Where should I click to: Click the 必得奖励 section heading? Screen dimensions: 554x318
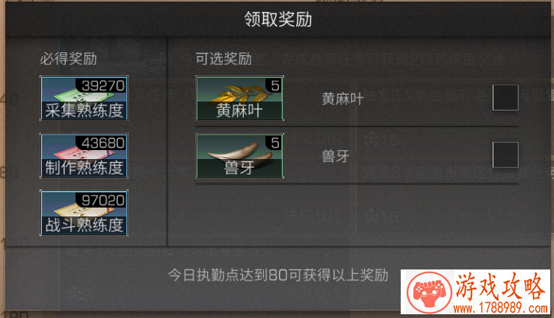[68, 58]
